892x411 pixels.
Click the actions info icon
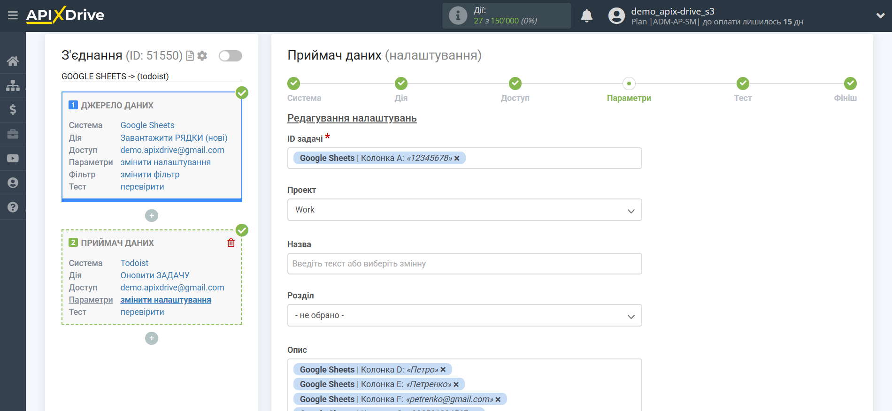(x=458, y=15)
